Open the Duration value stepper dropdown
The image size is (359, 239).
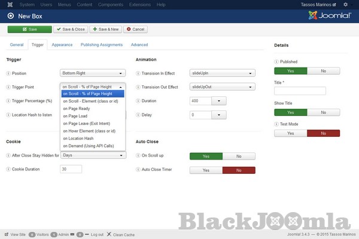tap(220, 101)
